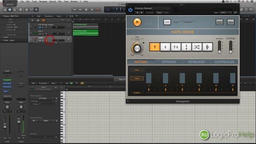Open the Piano Roll Functions menu

[x=44, y=83]
